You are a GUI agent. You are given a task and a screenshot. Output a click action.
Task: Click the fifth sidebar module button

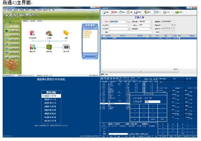pos(12,44)
